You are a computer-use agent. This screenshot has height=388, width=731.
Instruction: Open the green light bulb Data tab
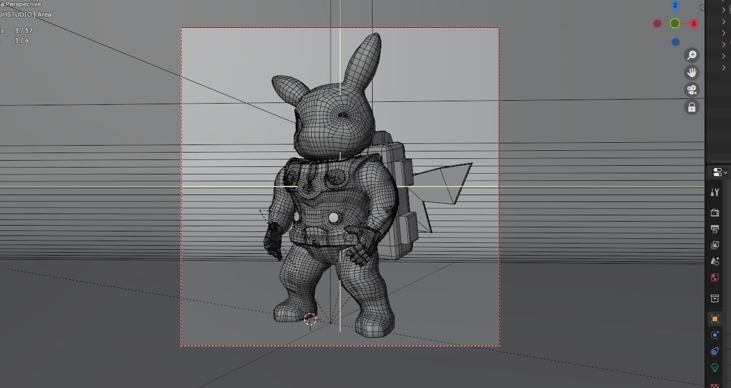click(715, 367)
